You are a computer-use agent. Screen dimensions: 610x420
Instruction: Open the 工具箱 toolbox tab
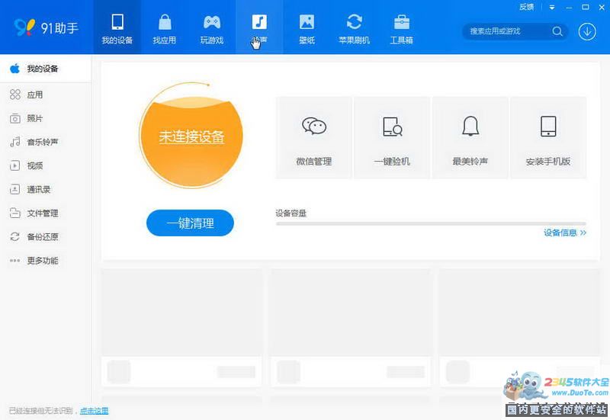pos(402,27)
